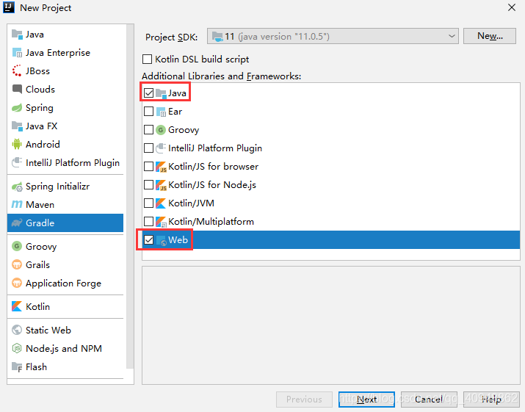This screenshot has width=525, height=412.
Task: Tick the Groovy framework checkbox
Action: 148,130
